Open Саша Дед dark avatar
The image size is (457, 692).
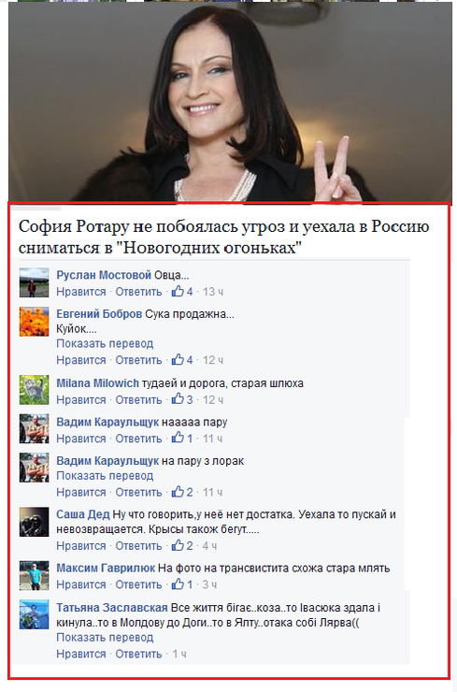click(34, 522)
